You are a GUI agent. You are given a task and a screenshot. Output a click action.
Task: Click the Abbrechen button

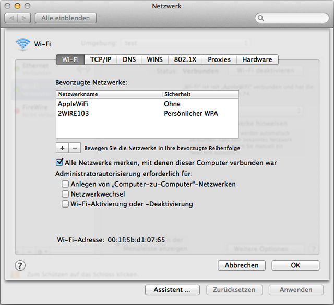point(242,265)
